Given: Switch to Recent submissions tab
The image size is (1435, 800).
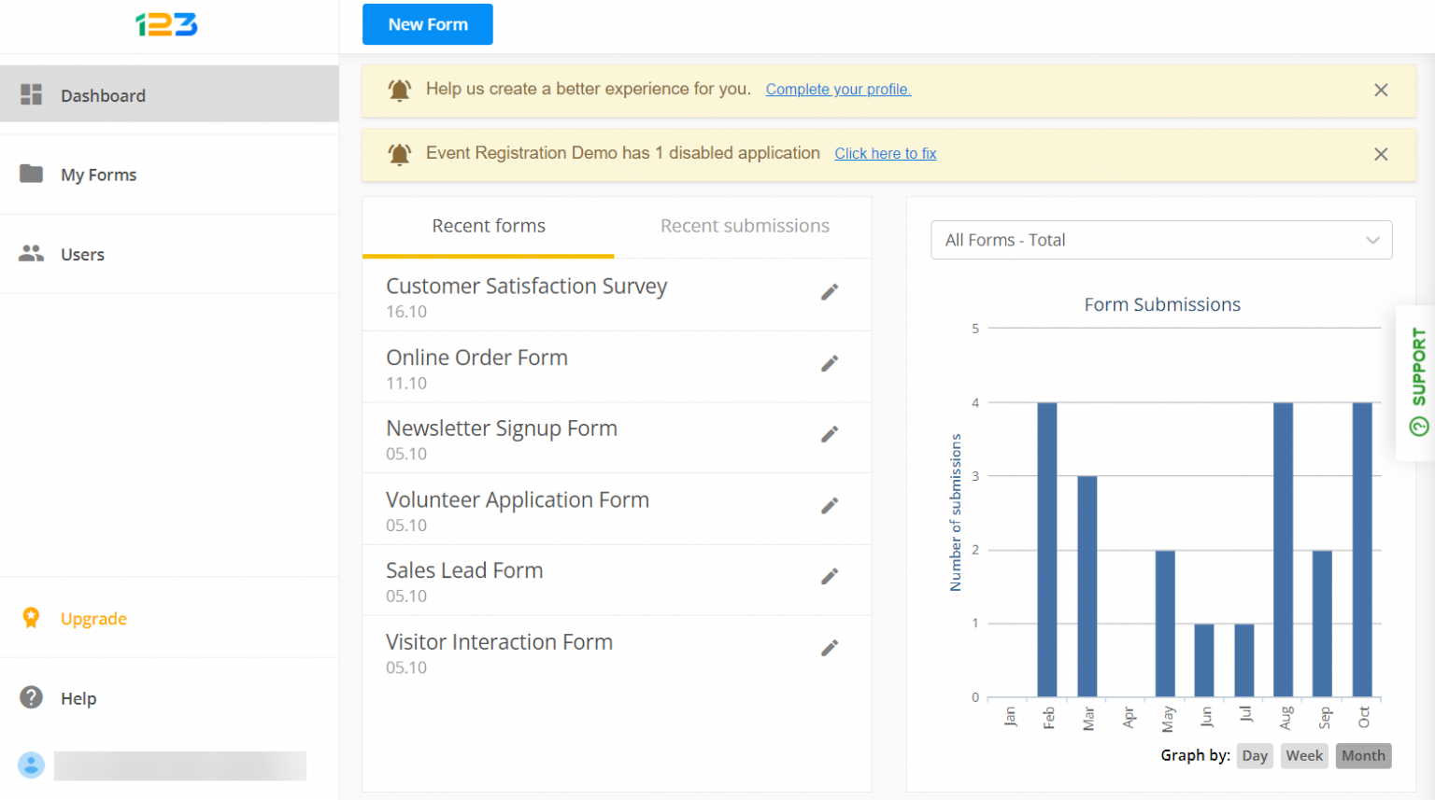Looking at the screenshot, I should [x=745, y=227].
